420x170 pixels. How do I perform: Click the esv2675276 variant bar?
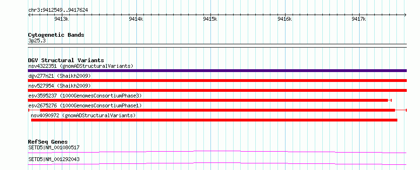tap(217, 110)
